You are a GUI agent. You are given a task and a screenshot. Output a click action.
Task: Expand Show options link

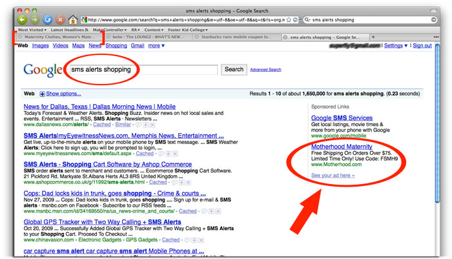click(63, 94)
